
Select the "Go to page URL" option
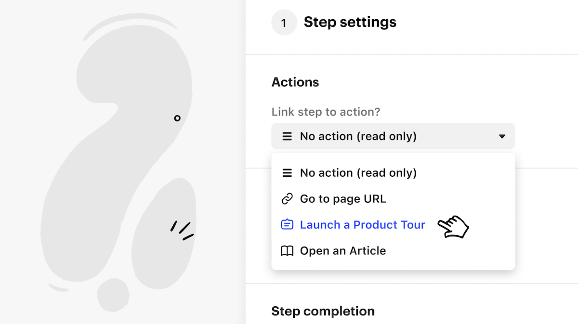(x=343, y=199)
